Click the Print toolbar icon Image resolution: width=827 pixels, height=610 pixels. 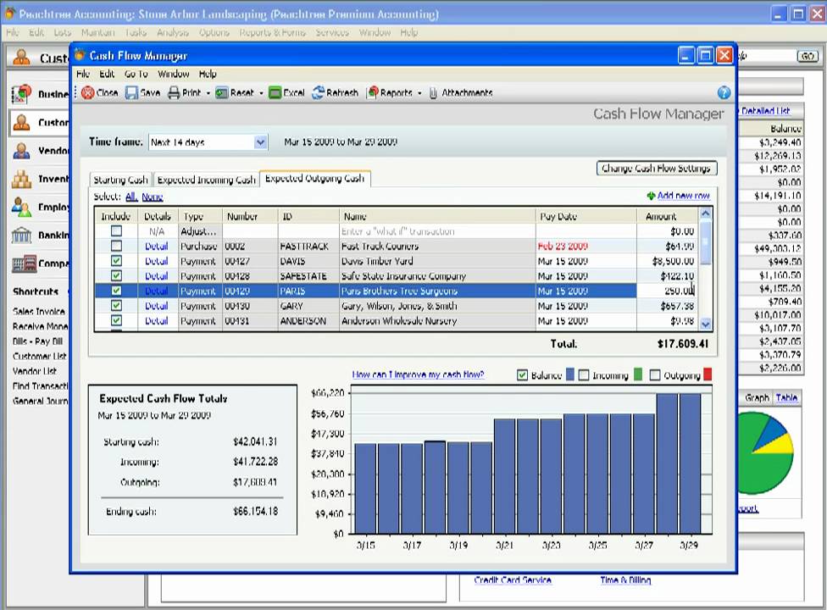[174, 93]
